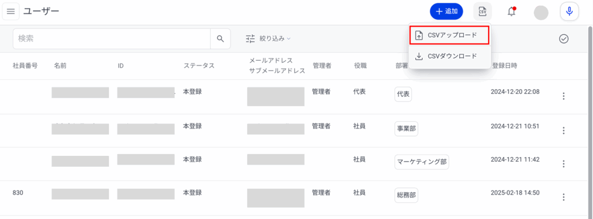The image size is (593, 219).
Task: Activate the microphone voice input button
Action: click(x=569, y=12)
